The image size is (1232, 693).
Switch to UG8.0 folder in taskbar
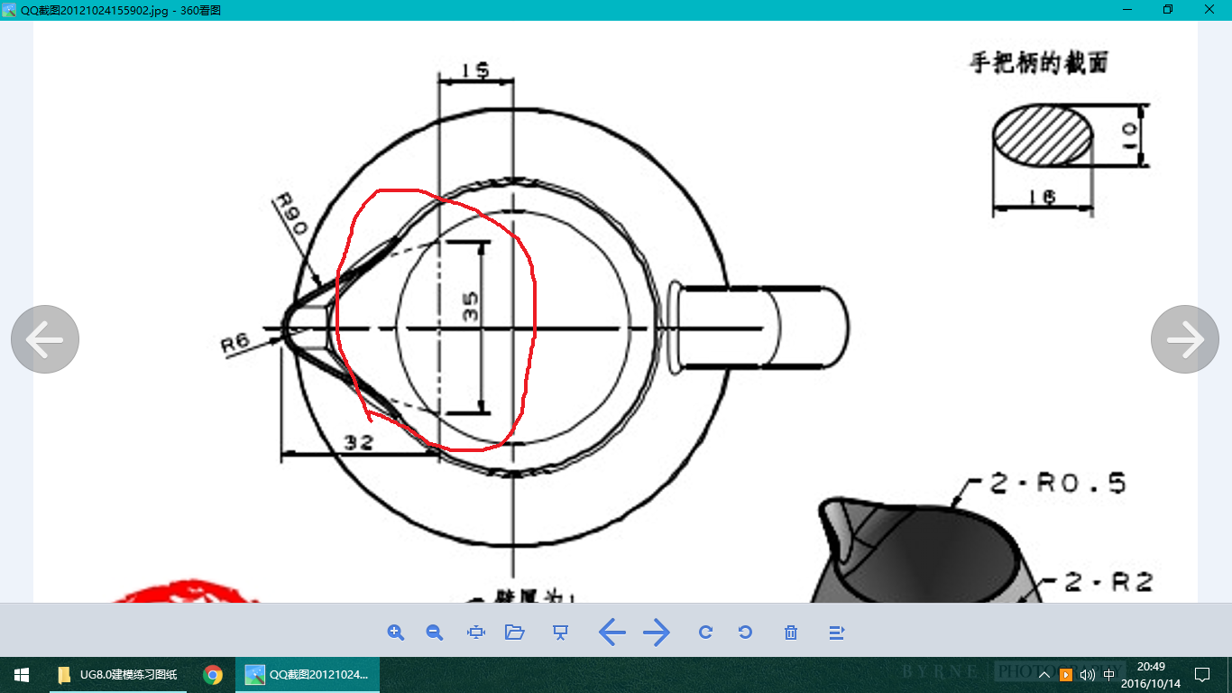click(116, 675)
